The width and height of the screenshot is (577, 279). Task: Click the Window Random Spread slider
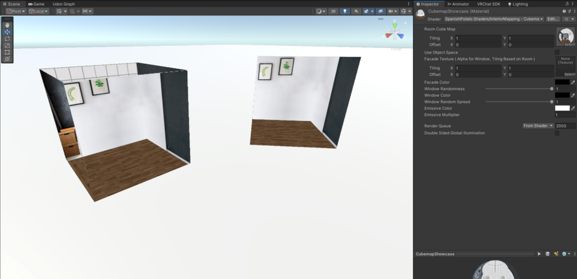tap(519, 102)
